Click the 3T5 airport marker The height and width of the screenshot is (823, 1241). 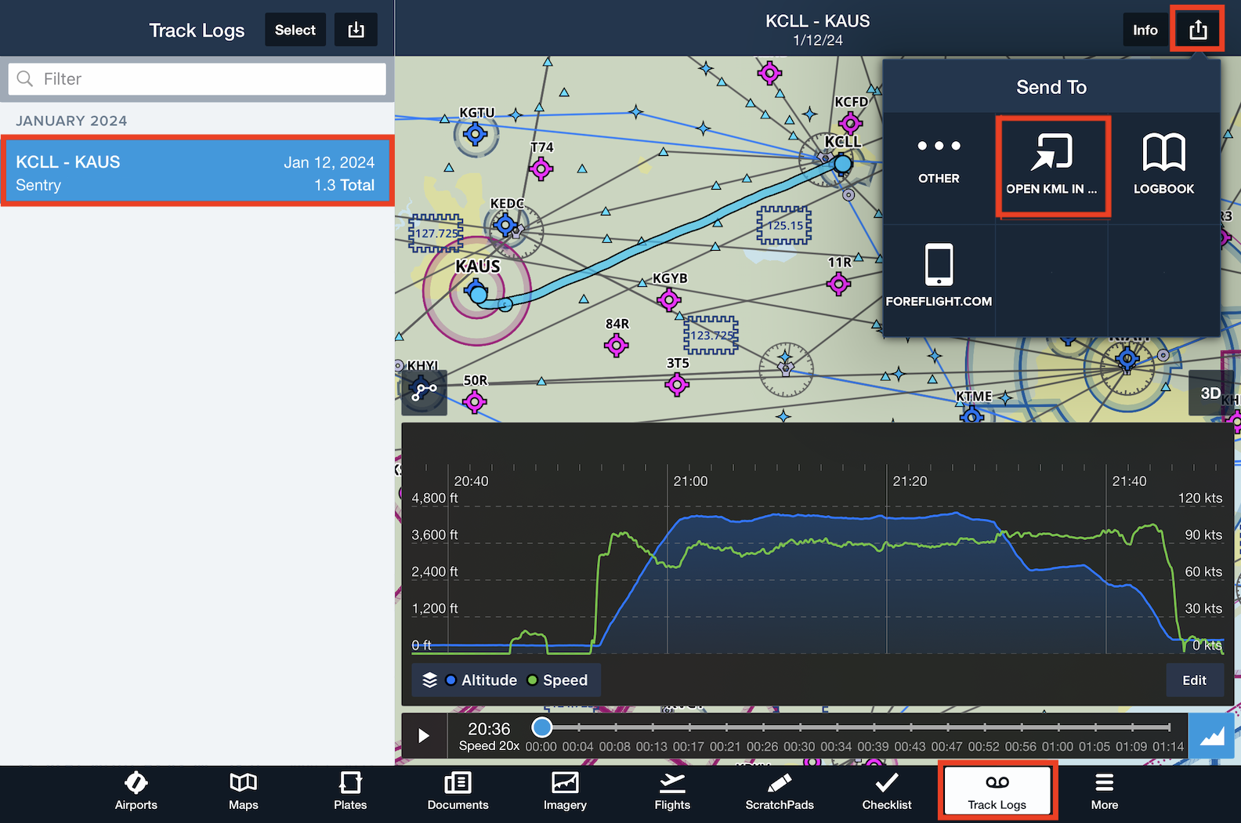(x=677, y=384)
